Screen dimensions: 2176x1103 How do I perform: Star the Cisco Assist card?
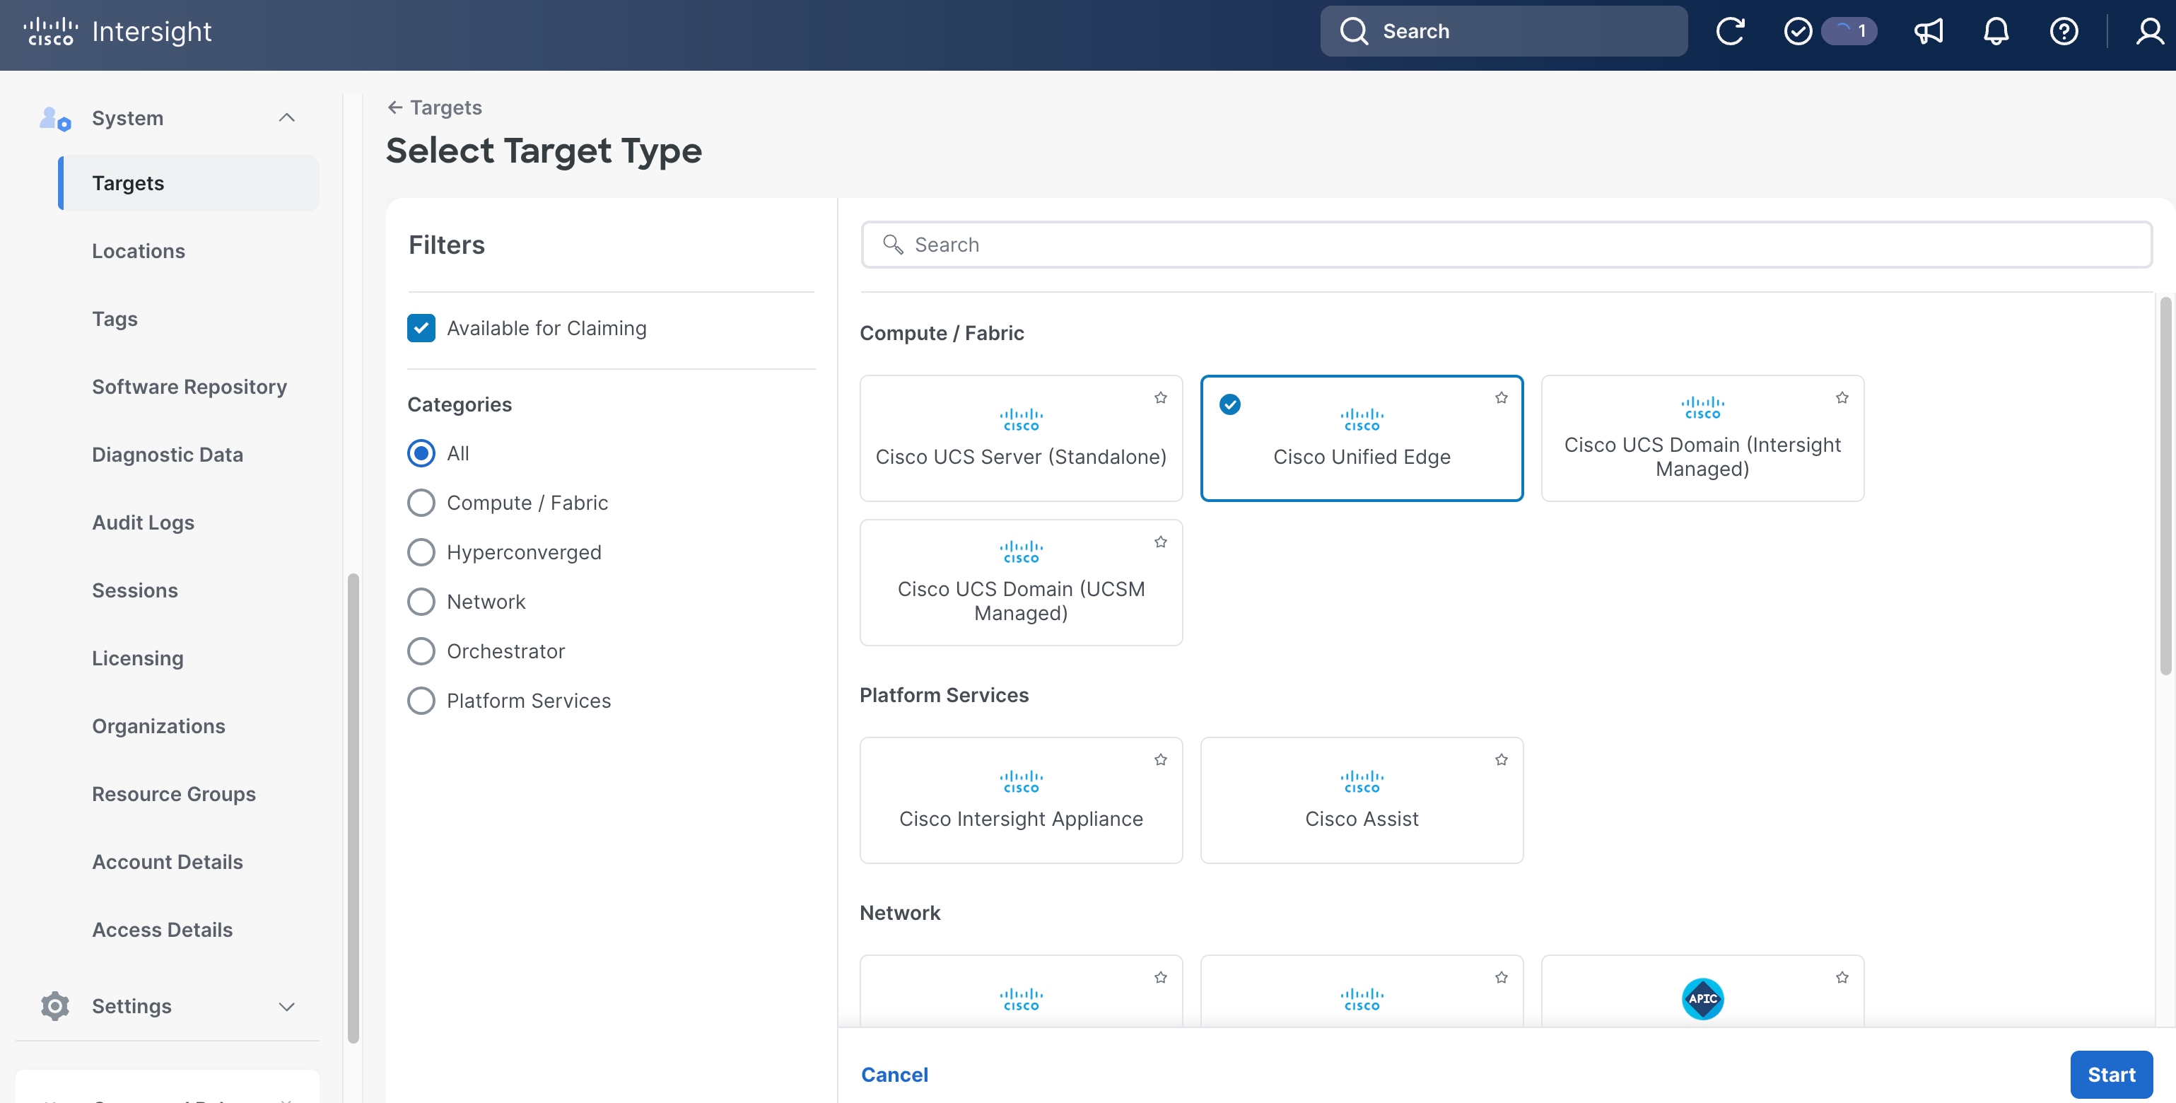pyautogui.click(x=1501, y=760)
